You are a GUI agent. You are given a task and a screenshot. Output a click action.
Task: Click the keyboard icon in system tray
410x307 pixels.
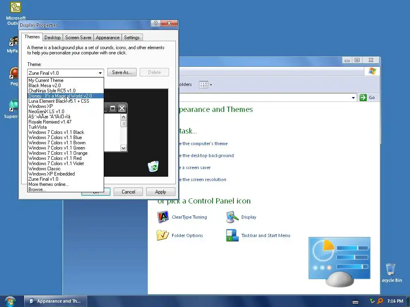tap(356, 301)
